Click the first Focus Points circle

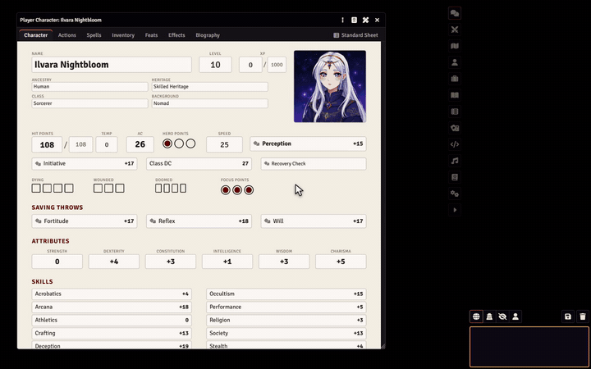click(226, 190)
